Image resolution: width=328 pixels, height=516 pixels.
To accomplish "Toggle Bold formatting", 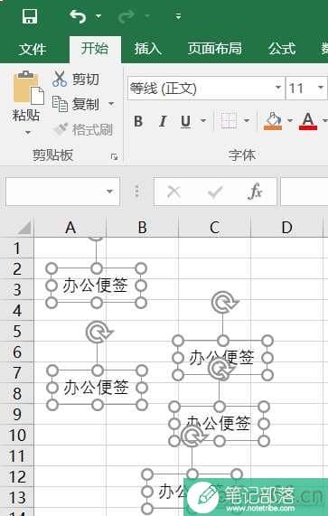I will point(138,121).
